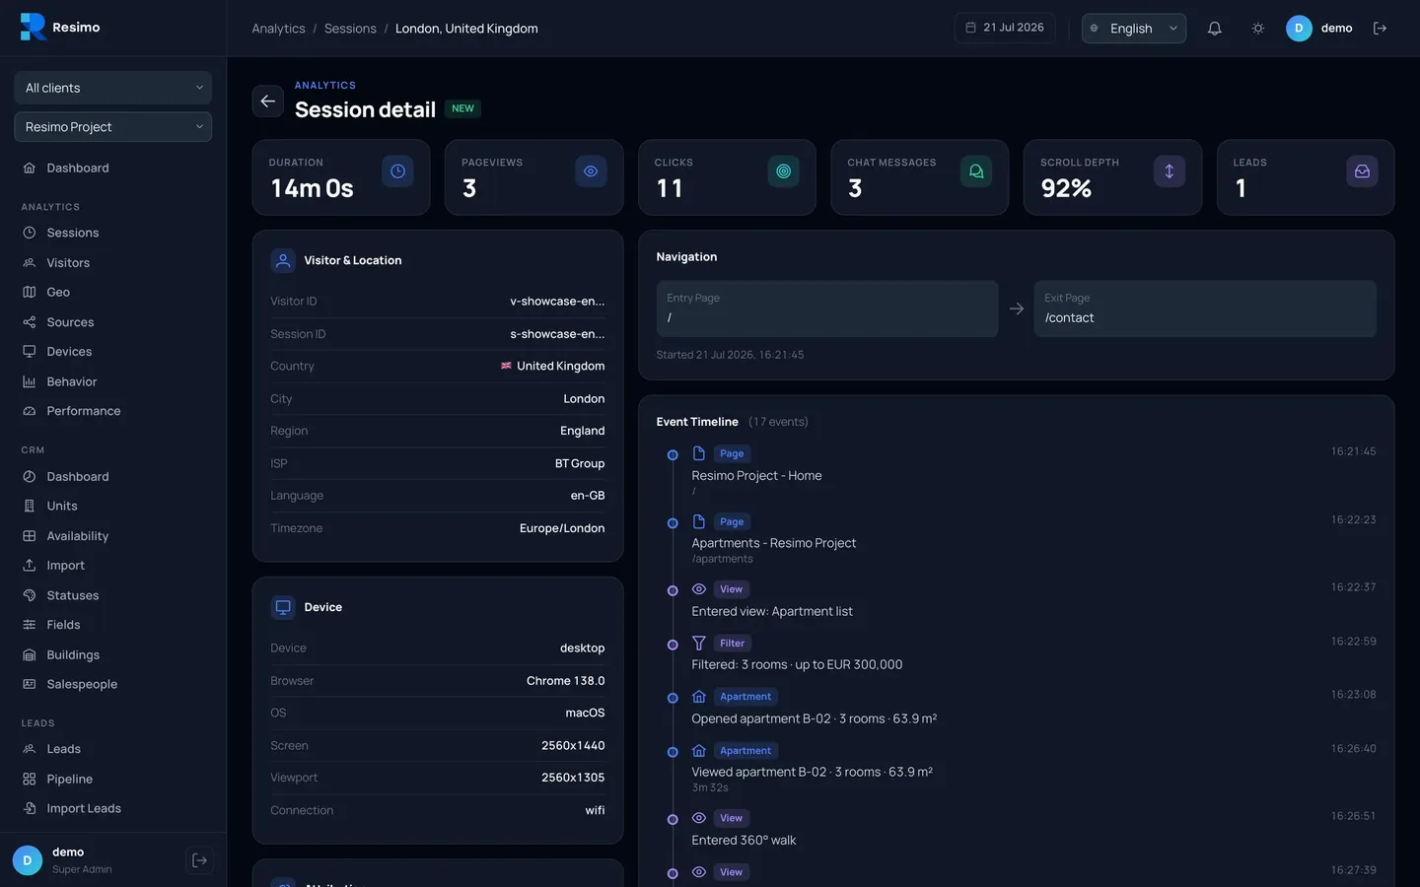Open the Resimo Project dropdown
Screen dimensions: 1420x887
tap(113, 127)
